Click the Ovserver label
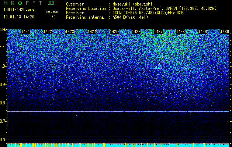 tap(75, 4)
